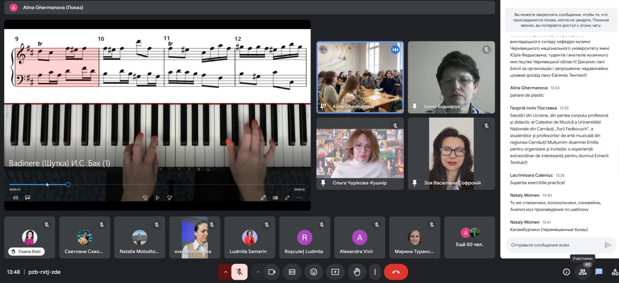Click the highlighted measure 9 in the score

pos(57,67)
